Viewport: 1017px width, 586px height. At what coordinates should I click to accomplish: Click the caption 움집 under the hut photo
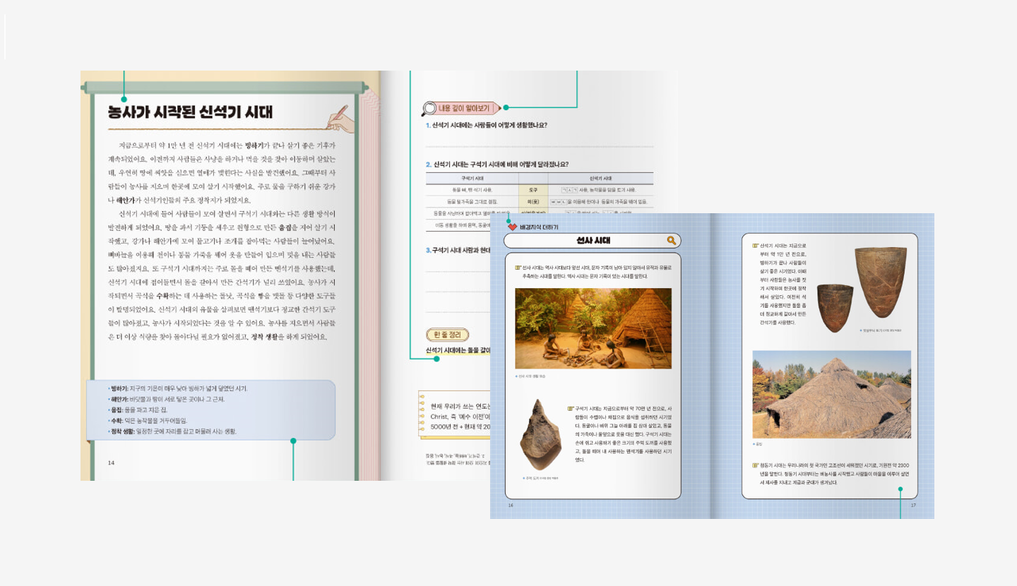[x=757, y=445]
